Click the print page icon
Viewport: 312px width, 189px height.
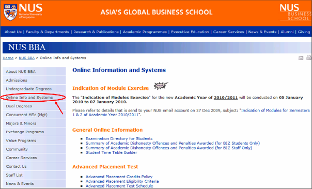tap(309, 57)
